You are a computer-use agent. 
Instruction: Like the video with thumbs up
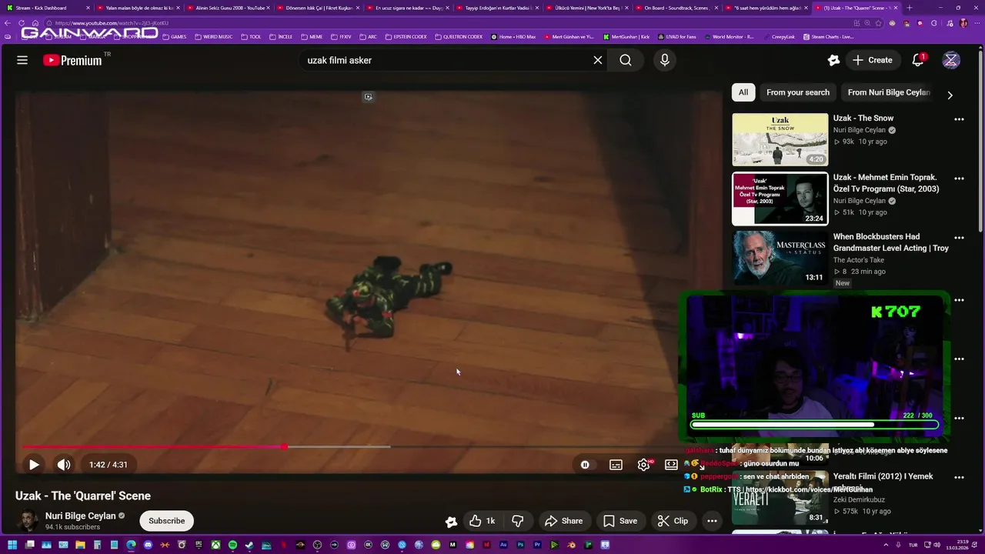point(482,521)
